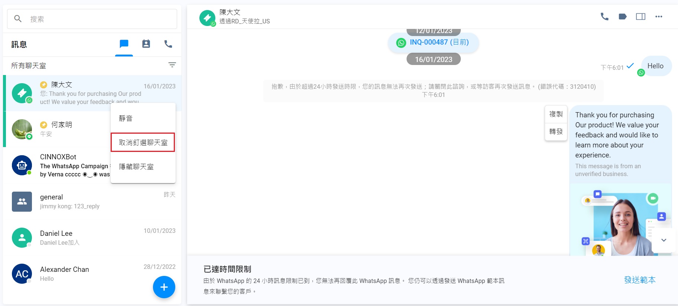Click the WhatsApp icon beside INQ-000487
The image size is (678, 306).
(x=401, y=43)
